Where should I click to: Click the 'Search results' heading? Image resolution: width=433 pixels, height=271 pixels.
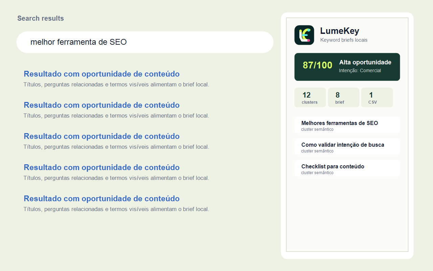pos(41,18)
